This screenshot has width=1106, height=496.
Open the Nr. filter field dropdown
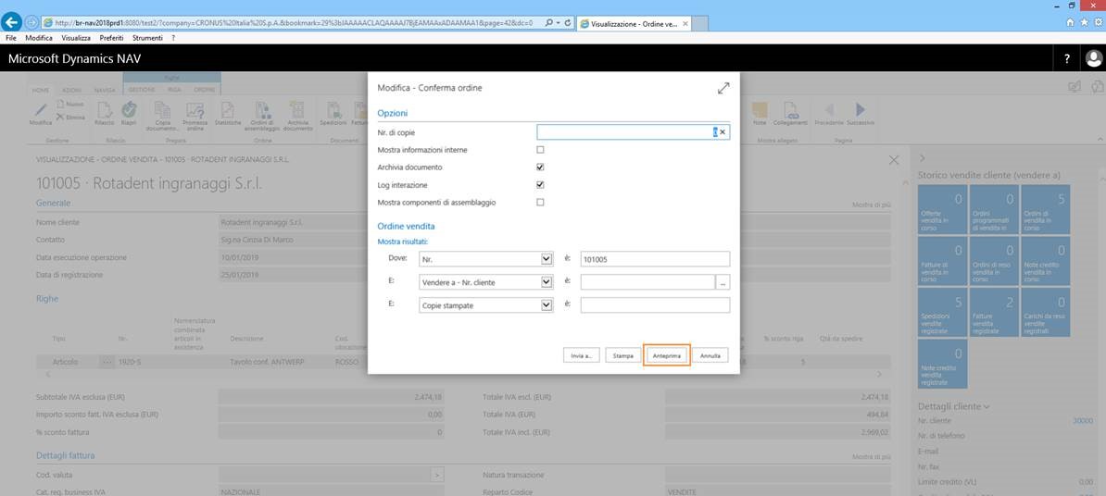click(546, 259)
